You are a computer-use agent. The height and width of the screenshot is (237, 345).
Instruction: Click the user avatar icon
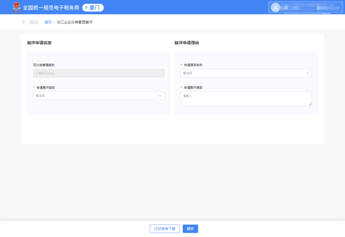[x=275, y=8]
